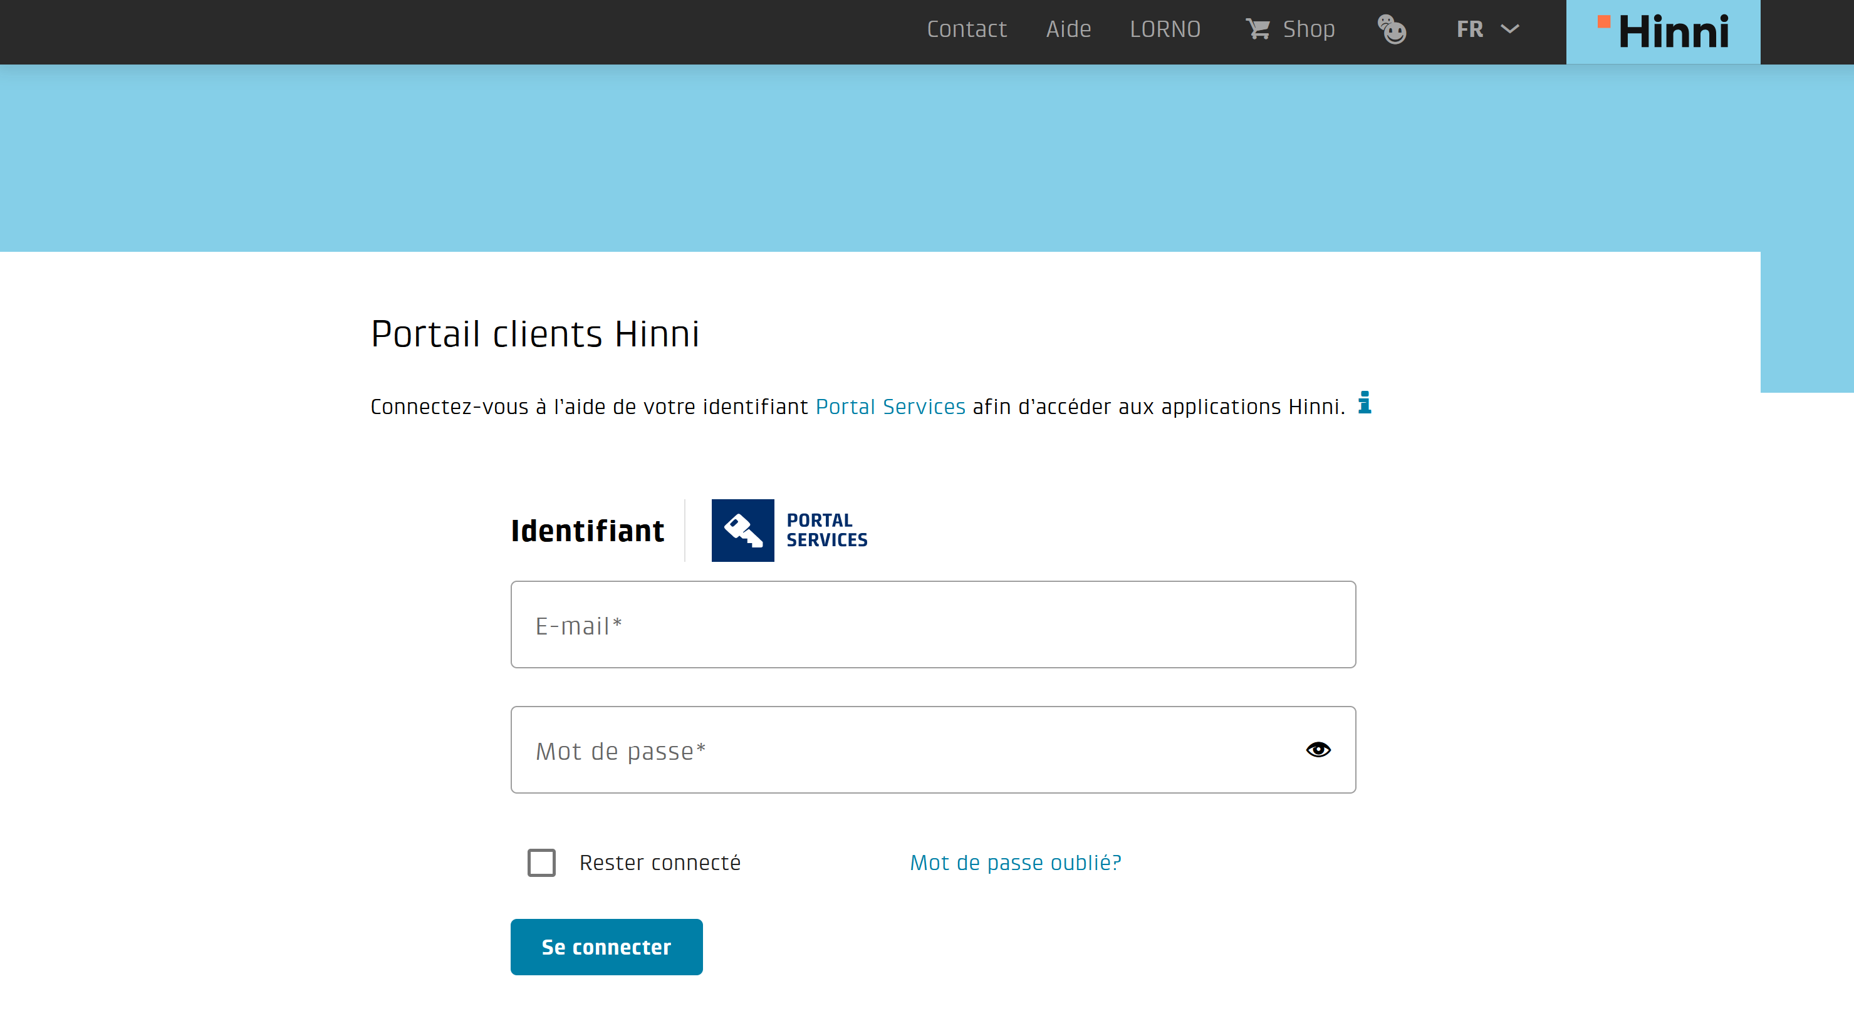Follow the Mot de passe oublié? link
Viewport: 1854px width, 1021px height.
pyautogui.click(x=1016, y=863)
